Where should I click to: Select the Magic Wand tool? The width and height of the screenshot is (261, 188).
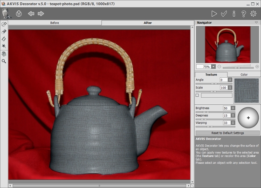coord(4,46)
